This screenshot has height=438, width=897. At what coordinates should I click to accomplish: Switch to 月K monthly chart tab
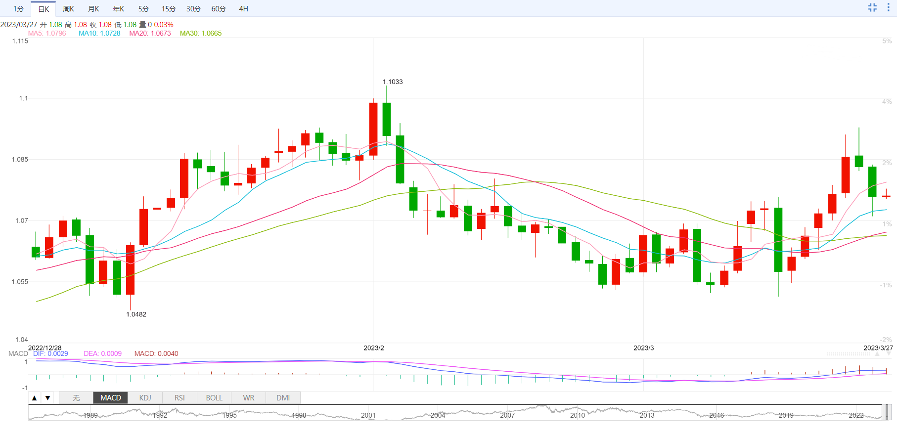coord(93,9)
